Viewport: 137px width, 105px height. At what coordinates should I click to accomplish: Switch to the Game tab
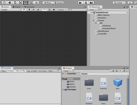pyautogui.click(x=17, y=7)
